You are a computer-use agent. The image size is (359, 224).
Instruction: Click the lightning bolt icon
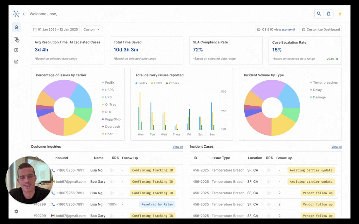click(x=340, y=14)
